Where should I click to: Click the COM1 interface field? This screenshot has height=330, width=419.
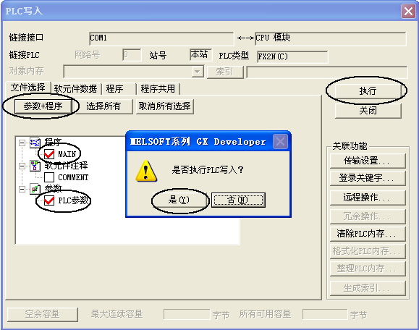click(161, 38)
